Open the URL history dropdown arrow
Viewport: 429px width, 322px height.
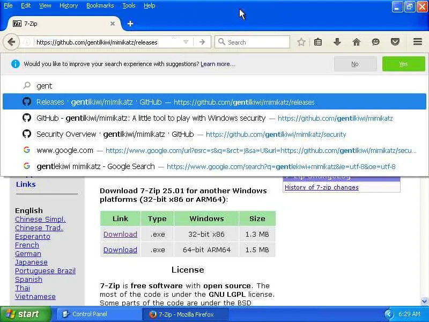[x=186, y=42]
